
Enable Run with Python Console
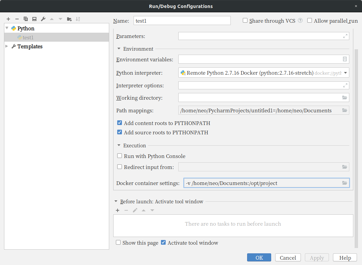(119, 156)
